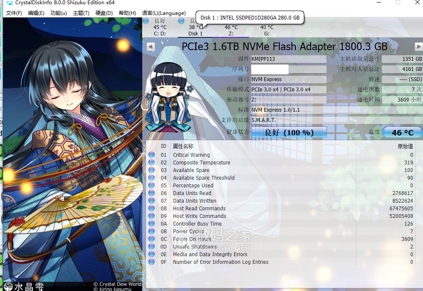The image size is (423, 291).
Task: Click status icon for Critical Warning row
Action: [151, 155]
